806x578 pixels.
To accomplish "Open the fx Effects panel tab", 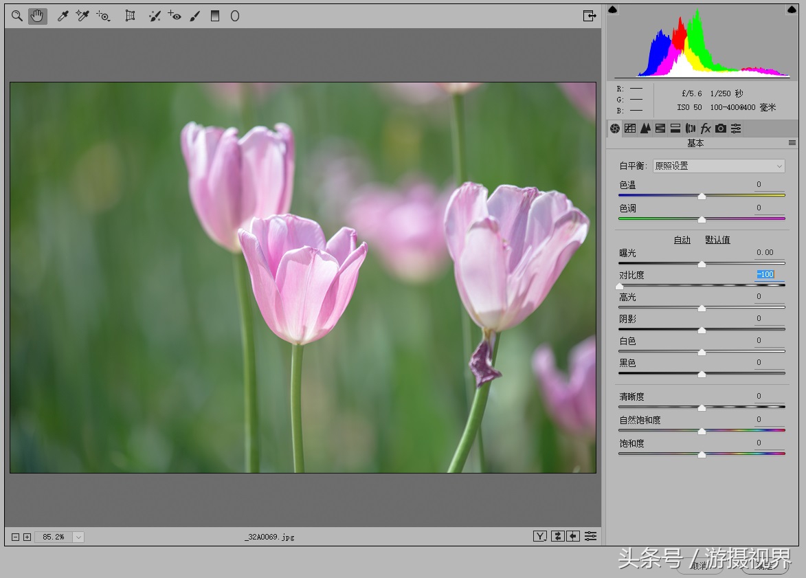I will coord(706,129).
